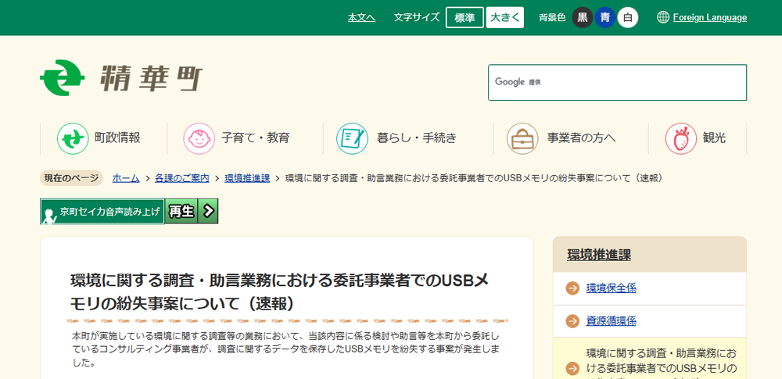Go to ホーム in the breadcrumb
This screenshot has width=782, height=379.
click(x=126, y=178)
